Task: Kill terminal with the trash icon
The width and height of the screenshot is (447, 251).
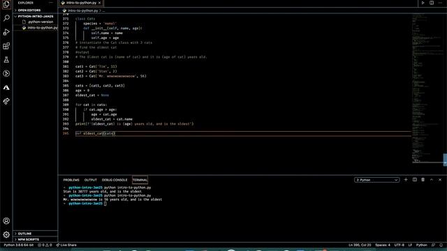Action: click(x=423, y=180)
